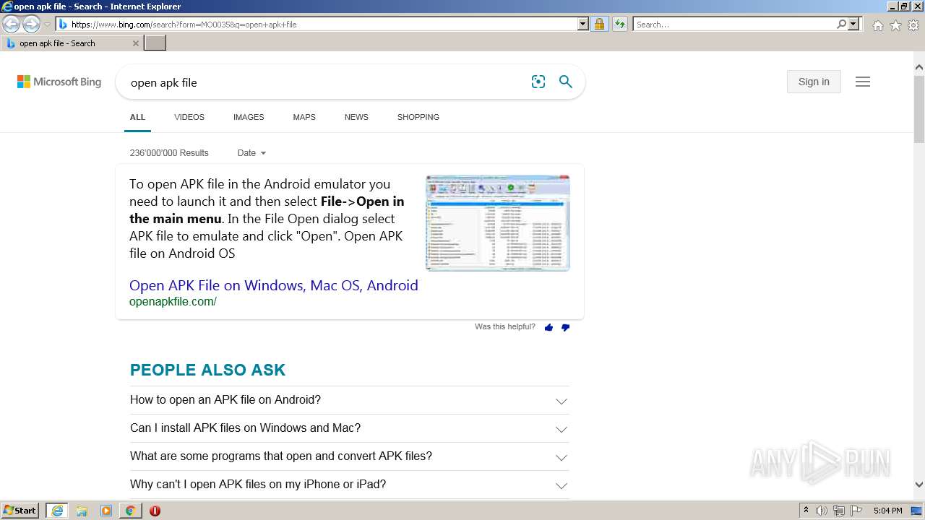This screenshot has width=925, height=520.
Task: Click the Bing favicon in the address bar
Action: (x=63, y=25)
